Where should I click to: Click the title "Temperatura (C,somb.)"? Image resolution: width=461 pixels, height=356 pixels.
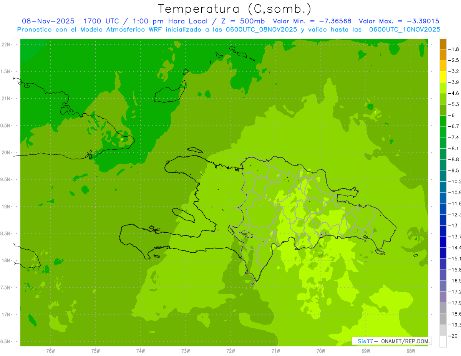235,9
